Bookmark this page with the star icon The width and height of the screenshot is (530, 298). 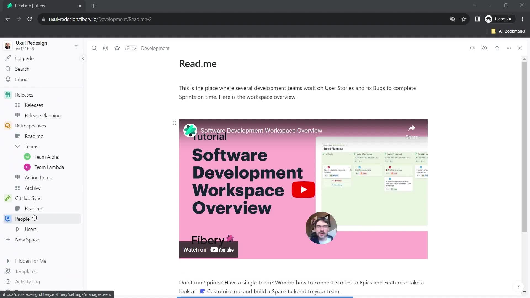pyautogui.click(x=464, y=19)
